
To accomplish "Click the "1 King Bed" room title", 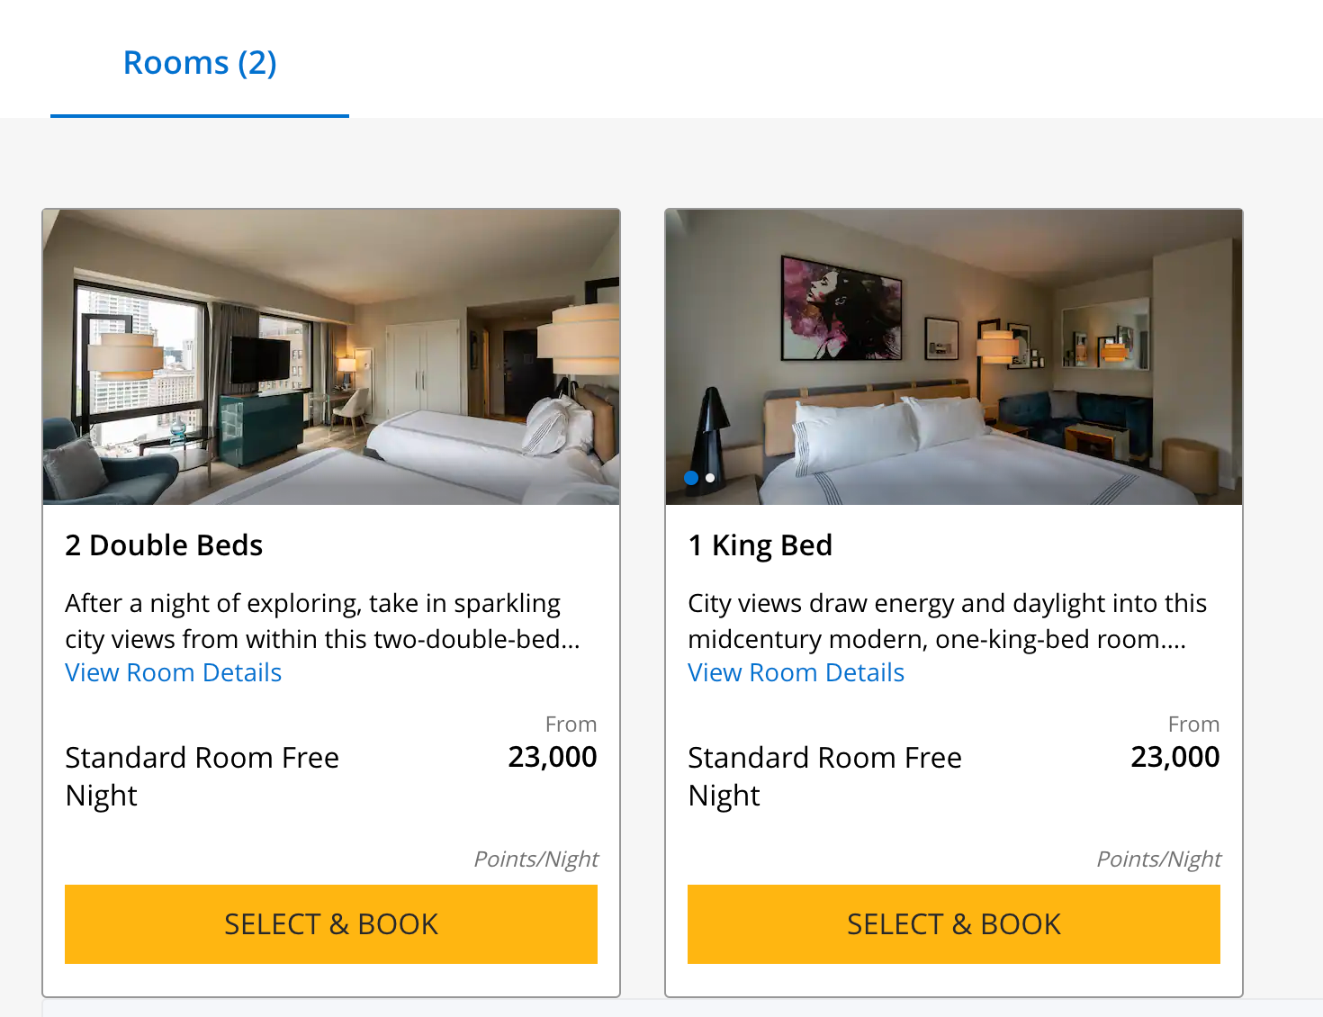I will (760, 545).
